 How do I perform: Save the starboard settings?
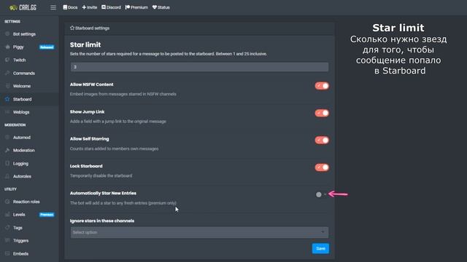320,249
